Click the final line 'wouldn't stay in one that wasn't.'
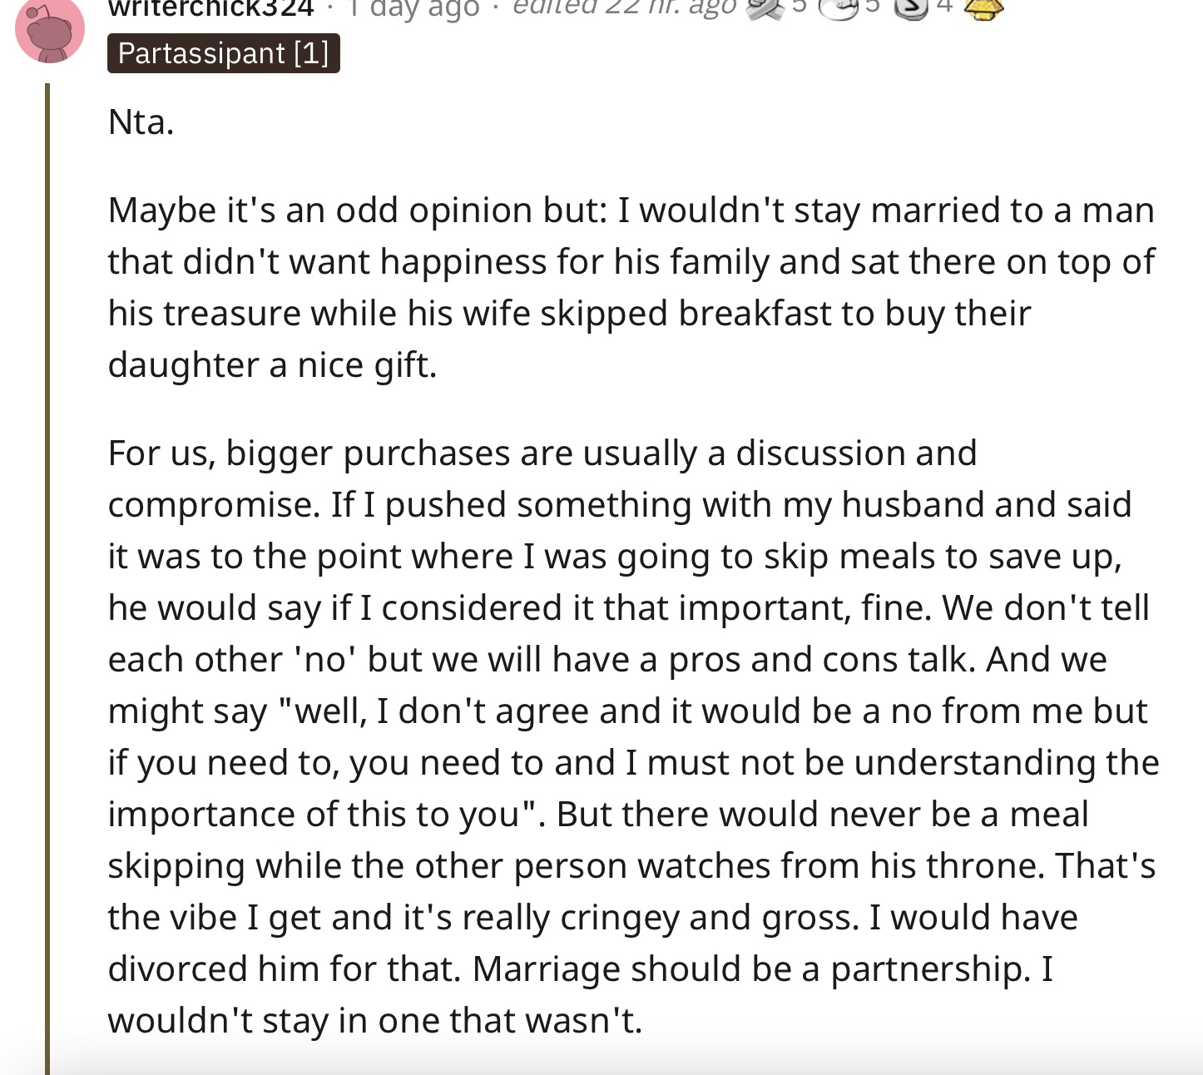Screen dimensions: 1203x1075 pos(375,1021)
